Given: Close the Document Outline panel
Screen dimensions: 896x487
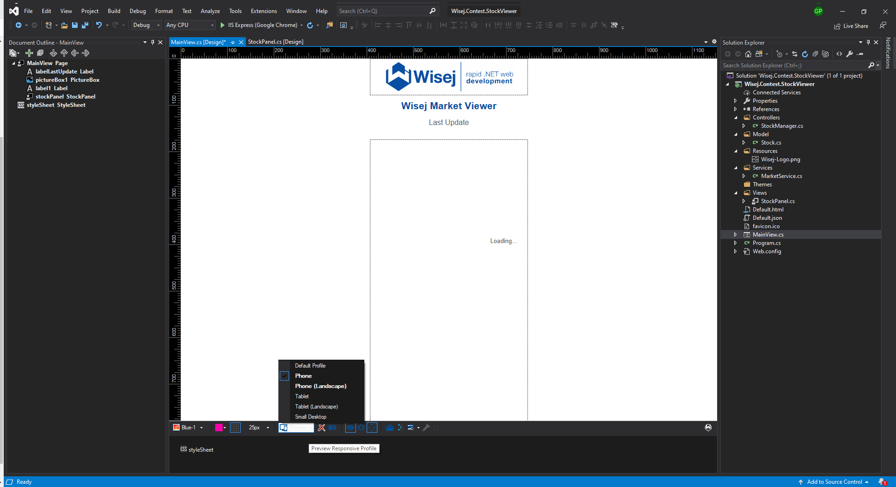Looking at the screenshot, I should [160, 42].
